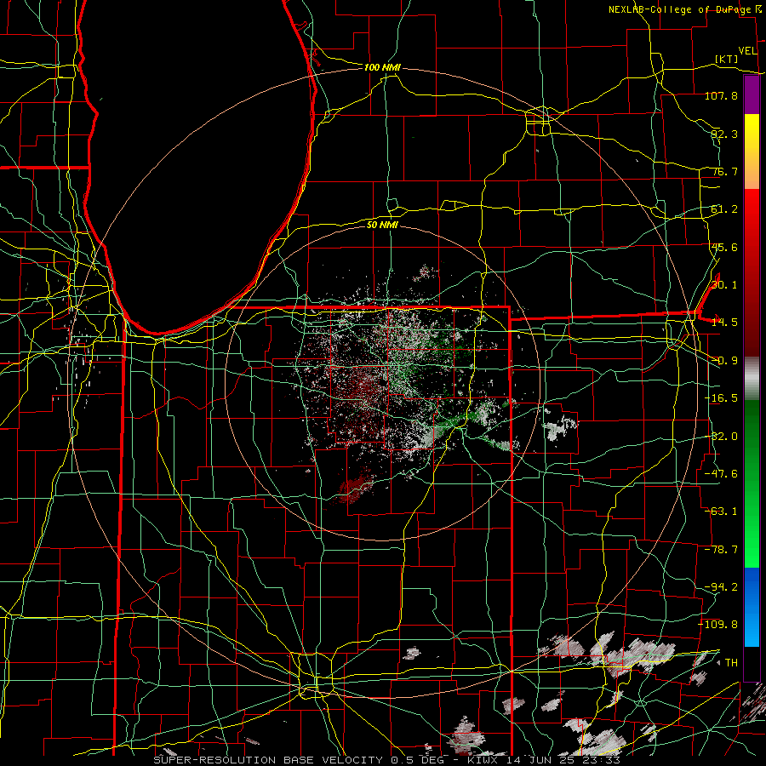Image resolution: width=766 pixels, height=766 pixels.
Task: Select the 61.2 legend value
Action: click(724, 209)
